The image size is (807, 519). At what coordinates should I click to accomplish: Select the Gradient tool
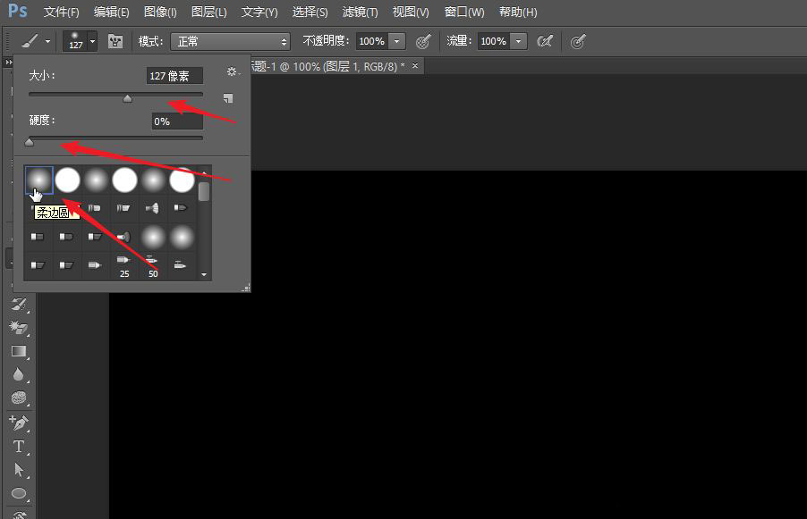pyautogui.click(x=19, y=351)
